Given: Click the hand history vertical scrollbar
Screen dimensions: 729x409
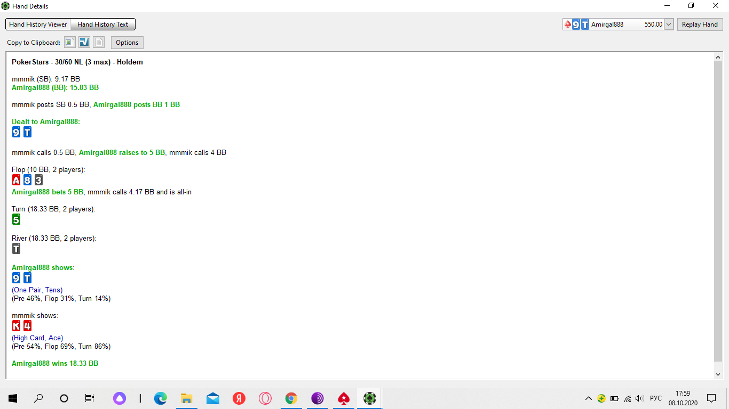Looking at the screenshot, I should click(x=718, y=212).
